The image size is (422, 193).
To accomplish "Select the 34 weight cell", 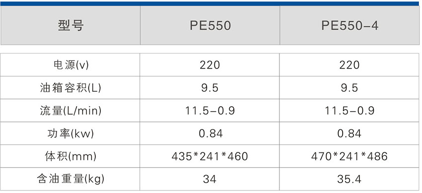I will (x=210, y=179).
